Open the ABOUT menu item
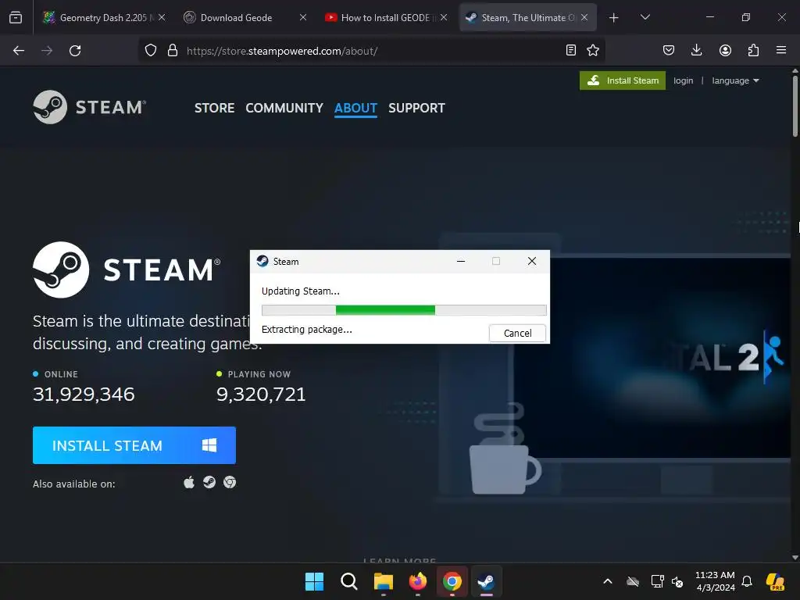800x600 pixels. (355, 108)
